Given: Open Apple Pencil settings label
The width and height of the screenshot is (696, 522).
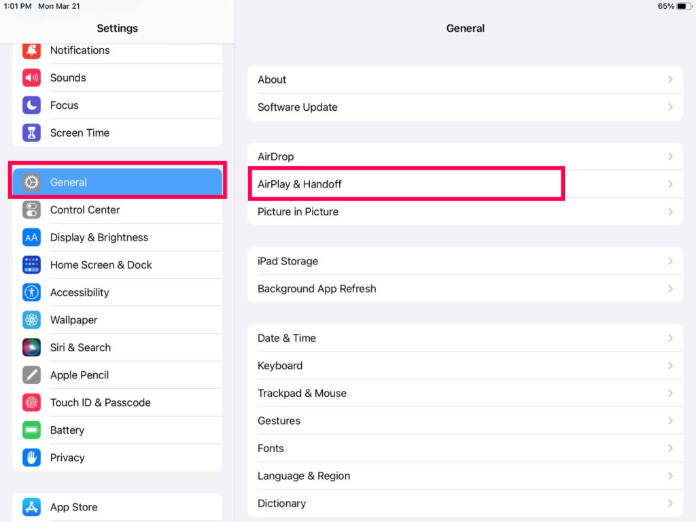Looking at the screenshot, I should point(80,375).
